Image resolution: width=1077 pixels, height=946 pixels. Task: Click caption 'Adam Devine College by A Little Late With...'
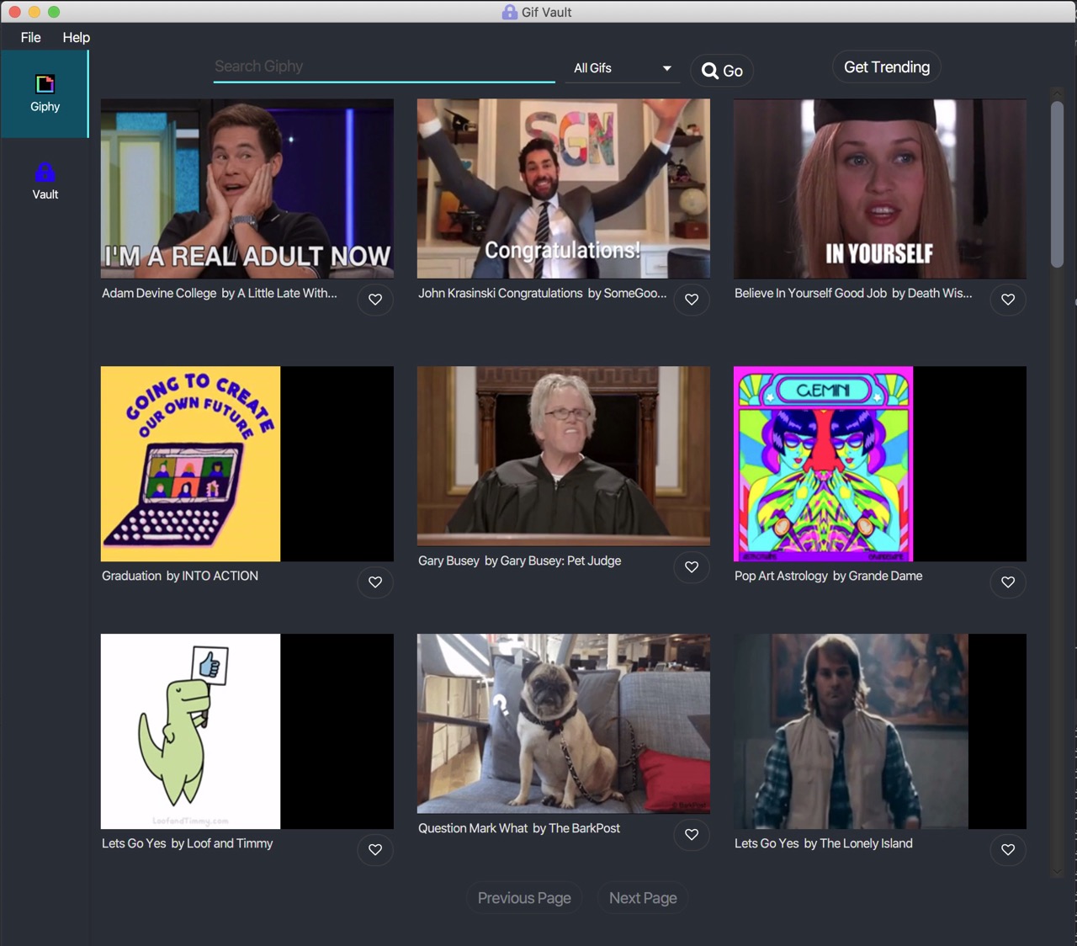click(x=220, y=293)
